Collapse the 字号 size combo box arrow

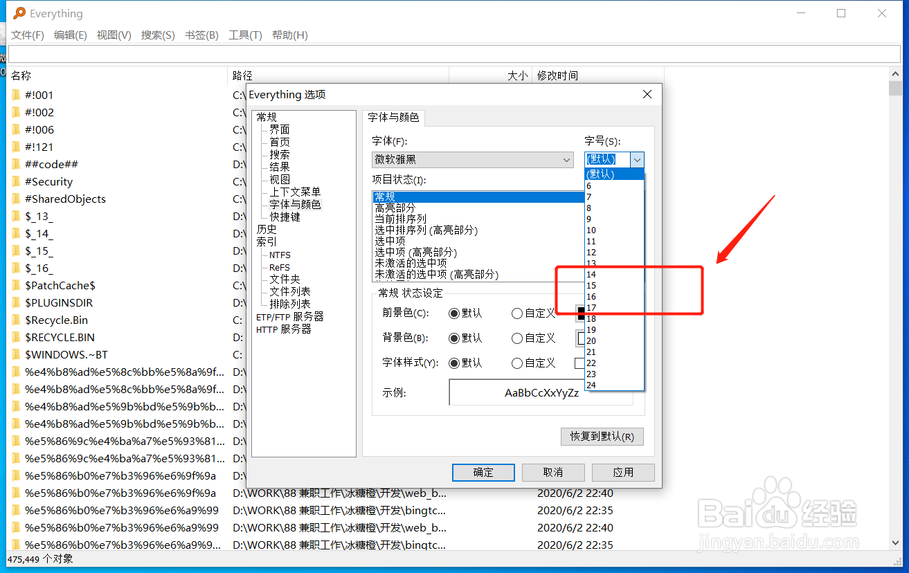tap(637, 160)
